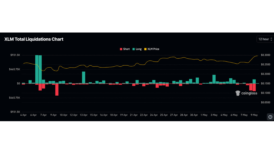The width and height of the screenshot is (274, 154).
Task: Click the 18 Apr axis label
Action: pos(114,115)
